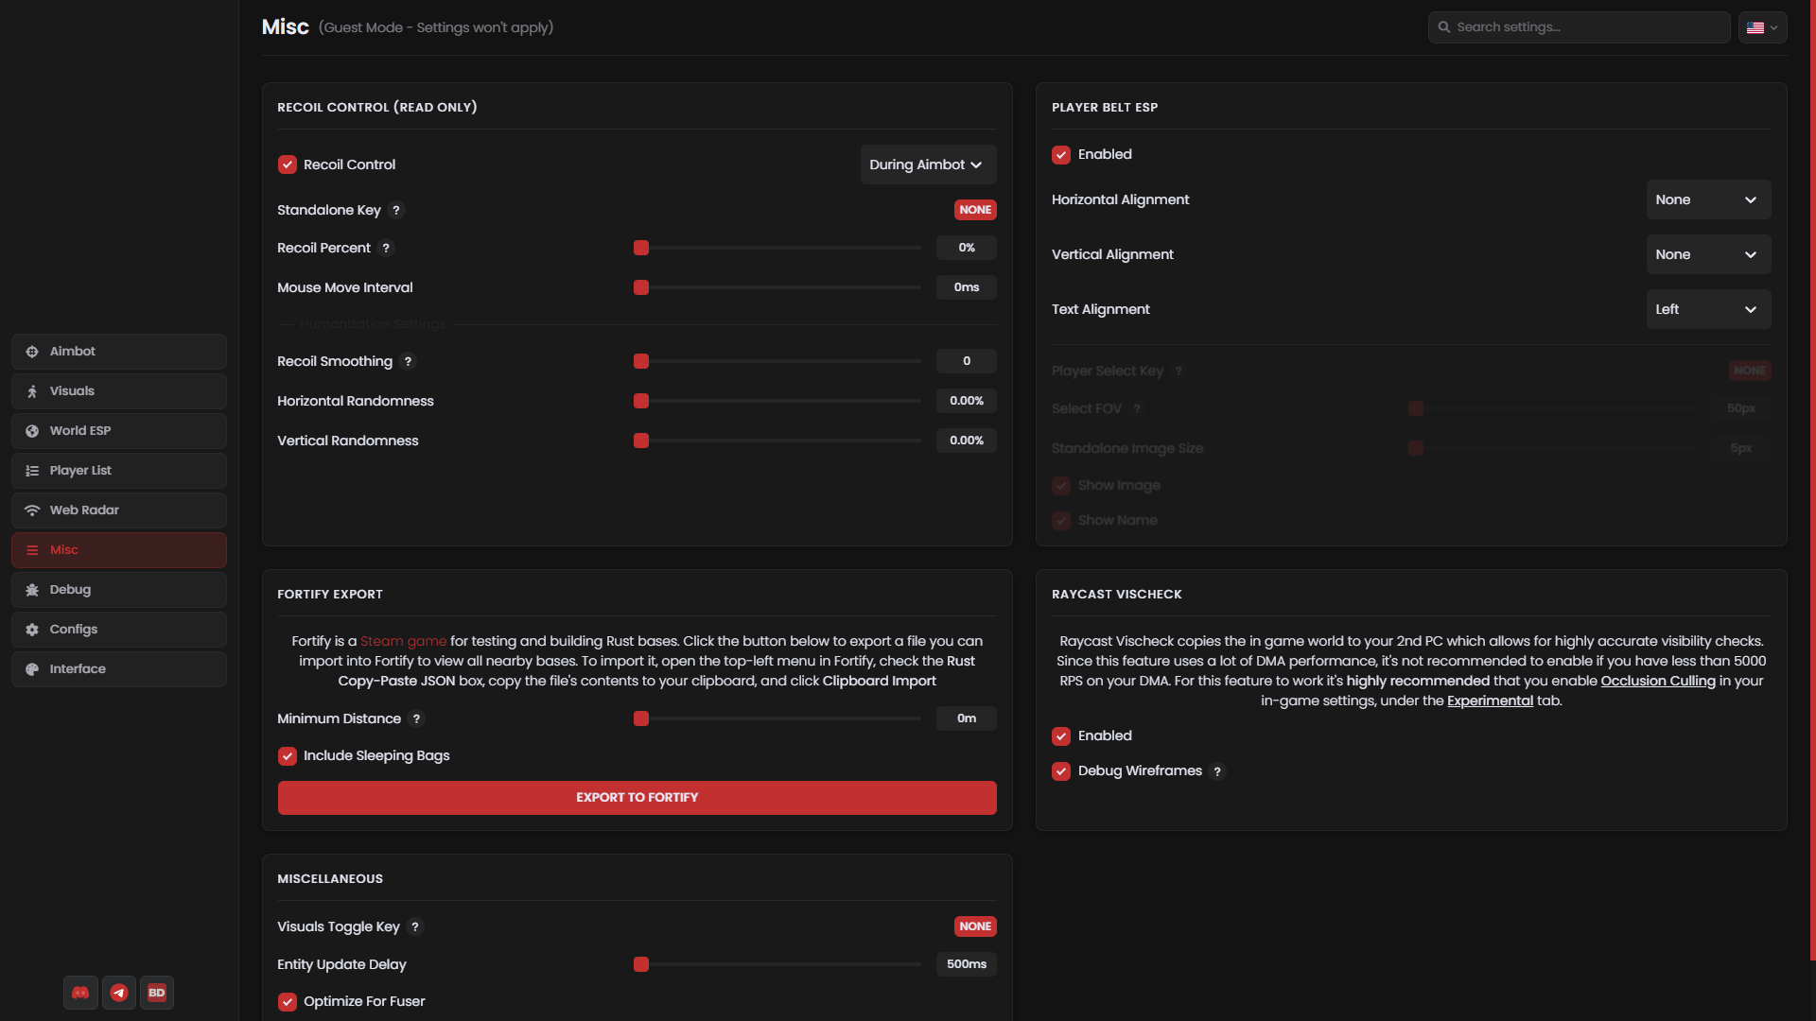Click the Debug bug icon

(x=32, y=590)
